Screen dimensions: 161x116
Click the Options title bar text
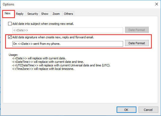tap(8, 4)
